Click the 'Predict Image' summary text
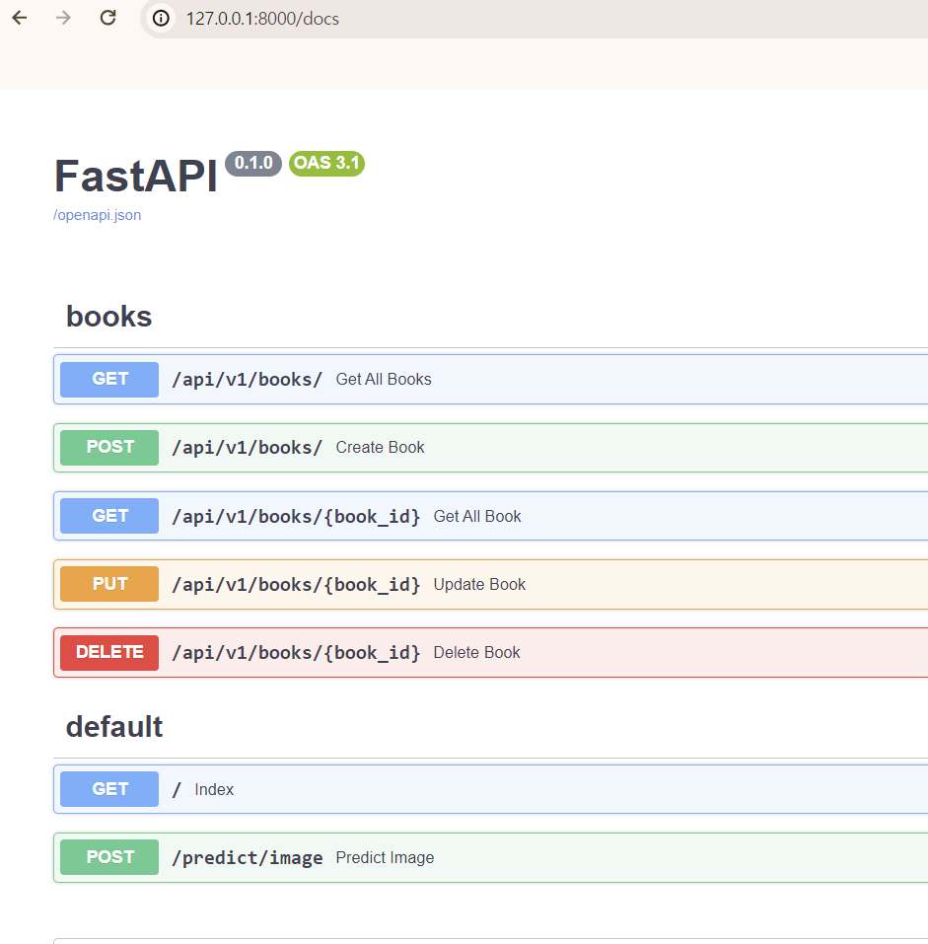 click(x=386, y=858)
